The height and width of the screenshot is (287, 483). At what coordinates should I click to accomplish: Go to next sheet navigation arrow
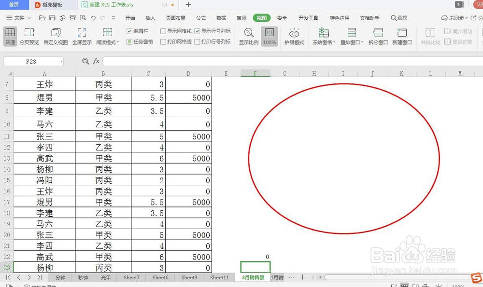point(29,277)
